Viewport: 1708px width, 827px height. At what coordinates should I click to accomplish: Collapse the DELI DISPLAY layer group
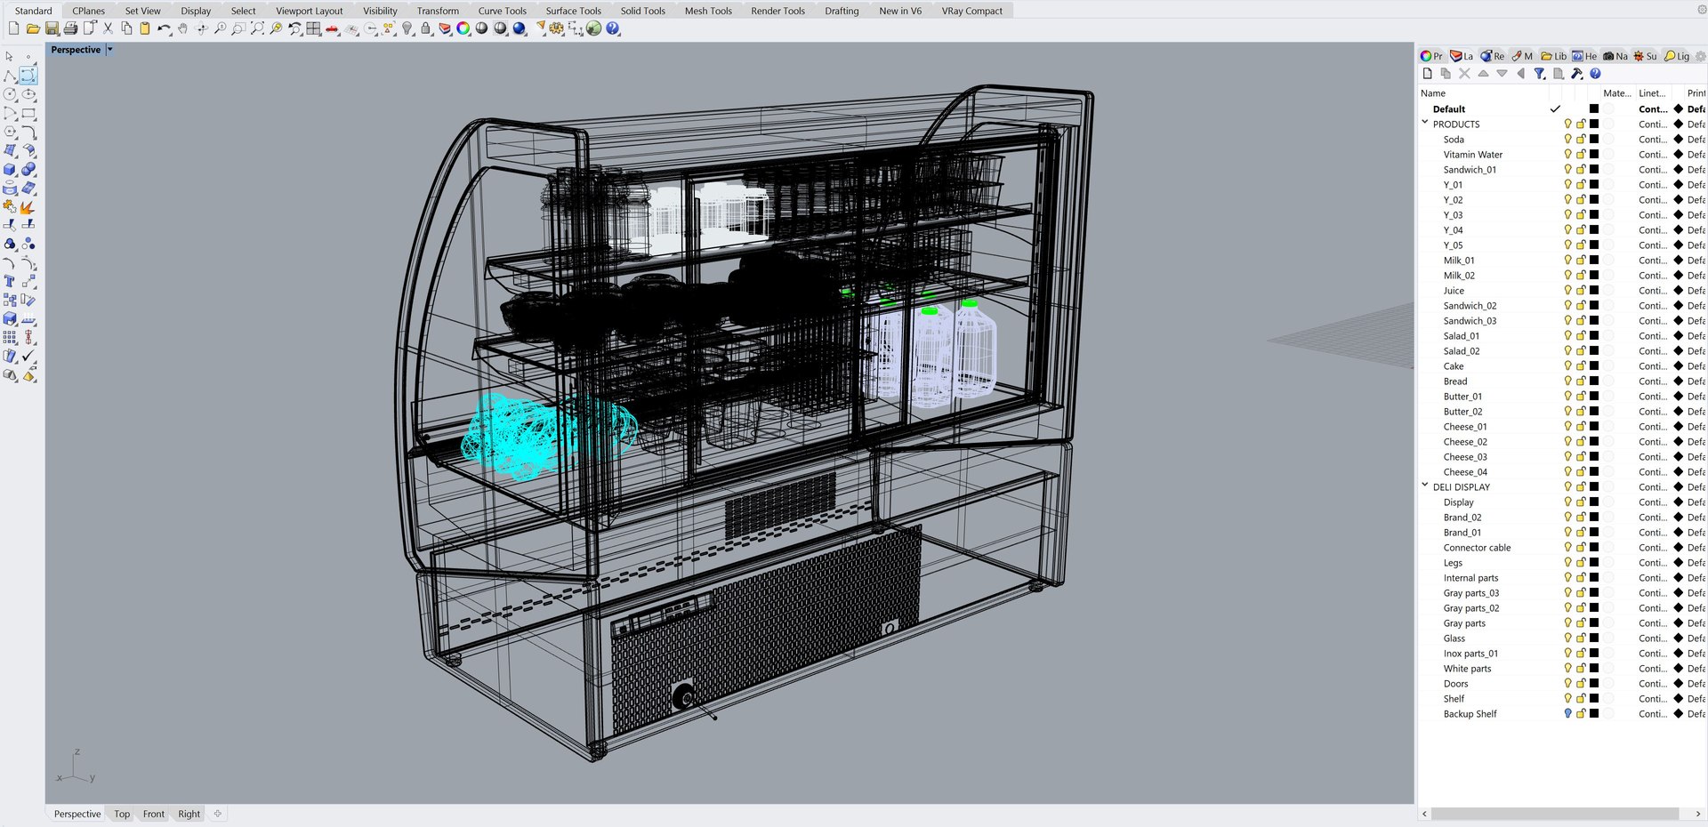coord(1425,486)
